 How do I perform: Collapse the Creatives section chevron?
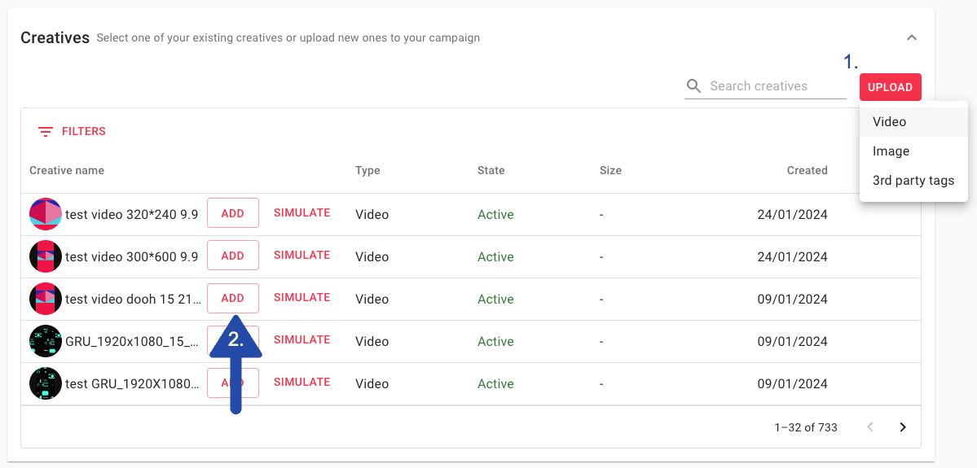tap(912, 37)
